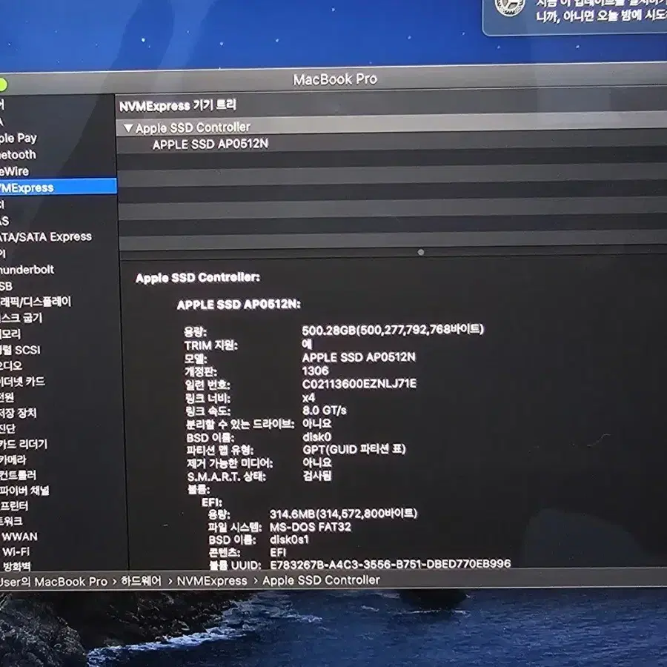The height and width of the screenshot is (667, 667).
Task: Click the BSD name value disk0
Action: coord(317,437)
